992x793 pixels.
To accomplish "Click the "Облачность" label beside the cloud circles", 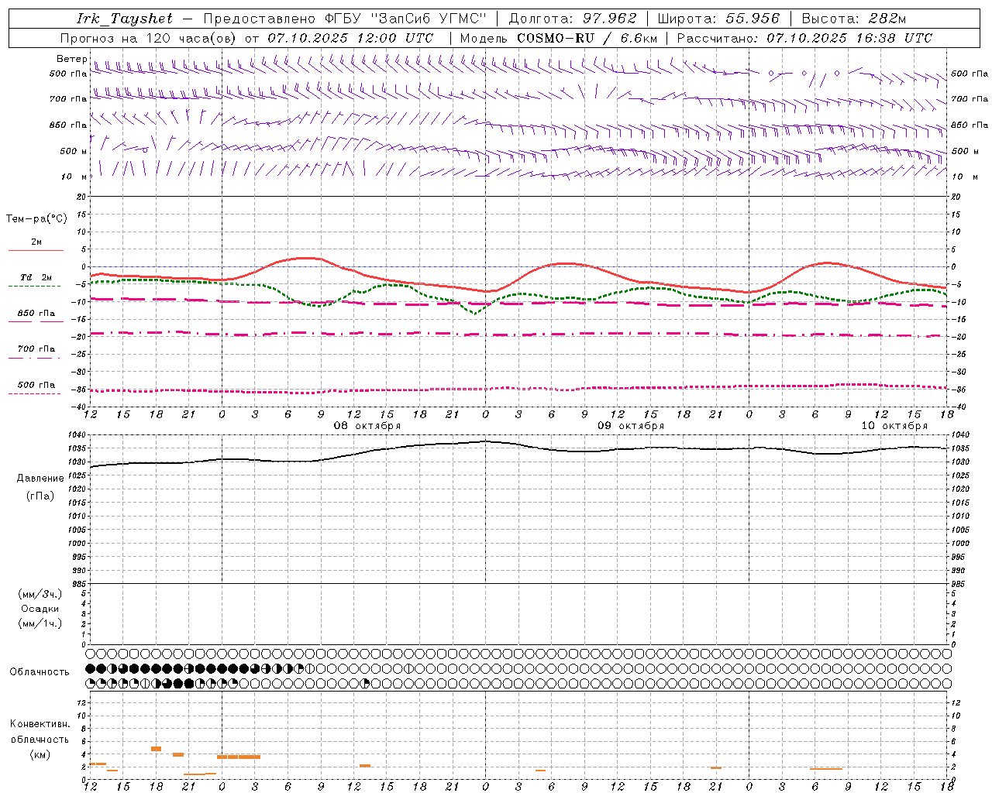I will (x=40, y=672).
